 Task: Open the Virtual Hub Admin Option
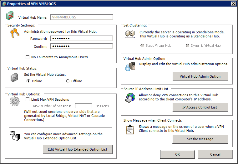[200, 76]
